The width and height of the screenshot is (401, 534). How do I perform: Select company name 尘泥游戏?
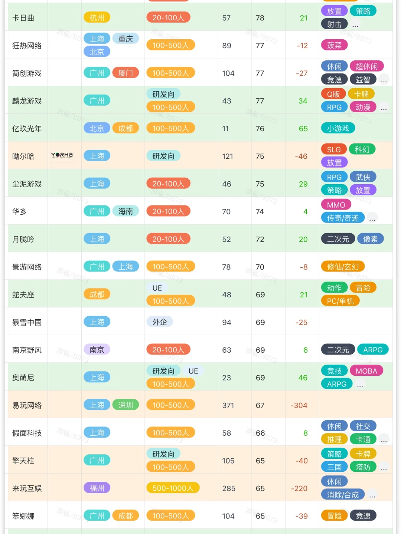[x=27, y=184]
